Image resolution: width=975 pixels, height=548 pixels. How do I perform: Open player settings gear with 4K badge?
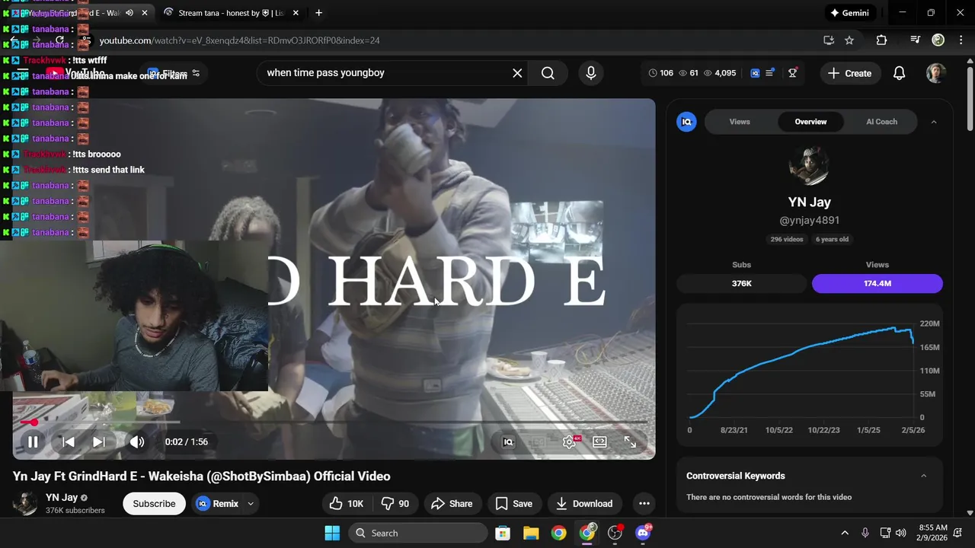click(x=570, y=441)
